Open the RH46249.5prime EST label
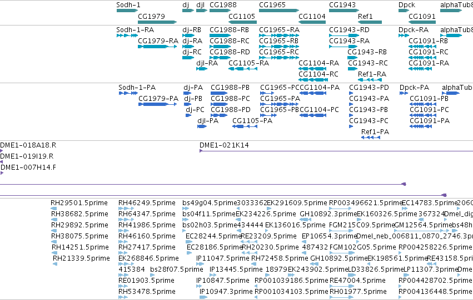The image size is (473, 300). tap(147, 203)
